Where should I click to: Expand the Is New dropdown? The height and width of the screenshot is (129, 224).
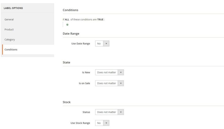109,72
